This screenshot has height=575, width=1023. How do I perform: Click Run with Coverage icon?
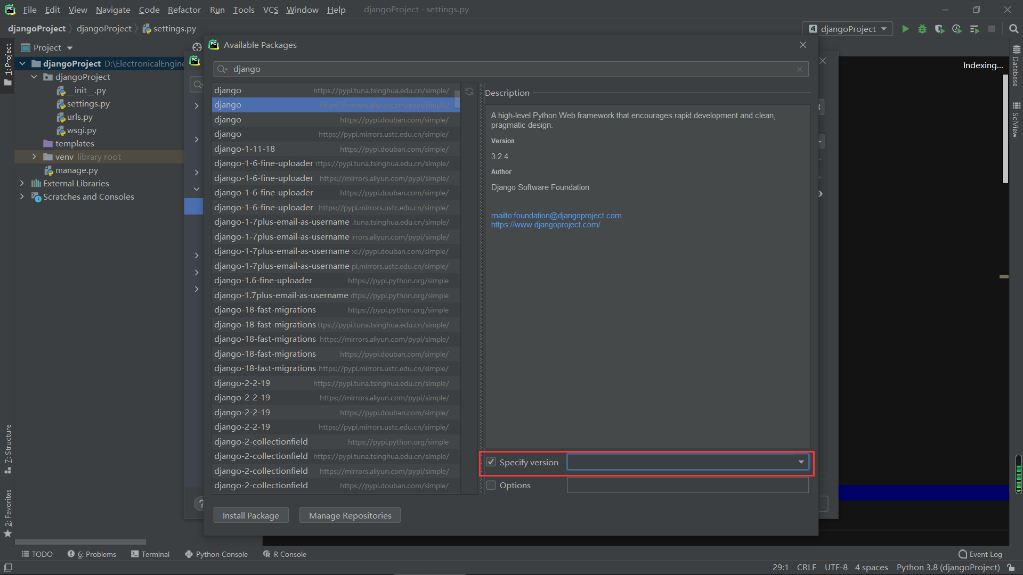point(939,29)
